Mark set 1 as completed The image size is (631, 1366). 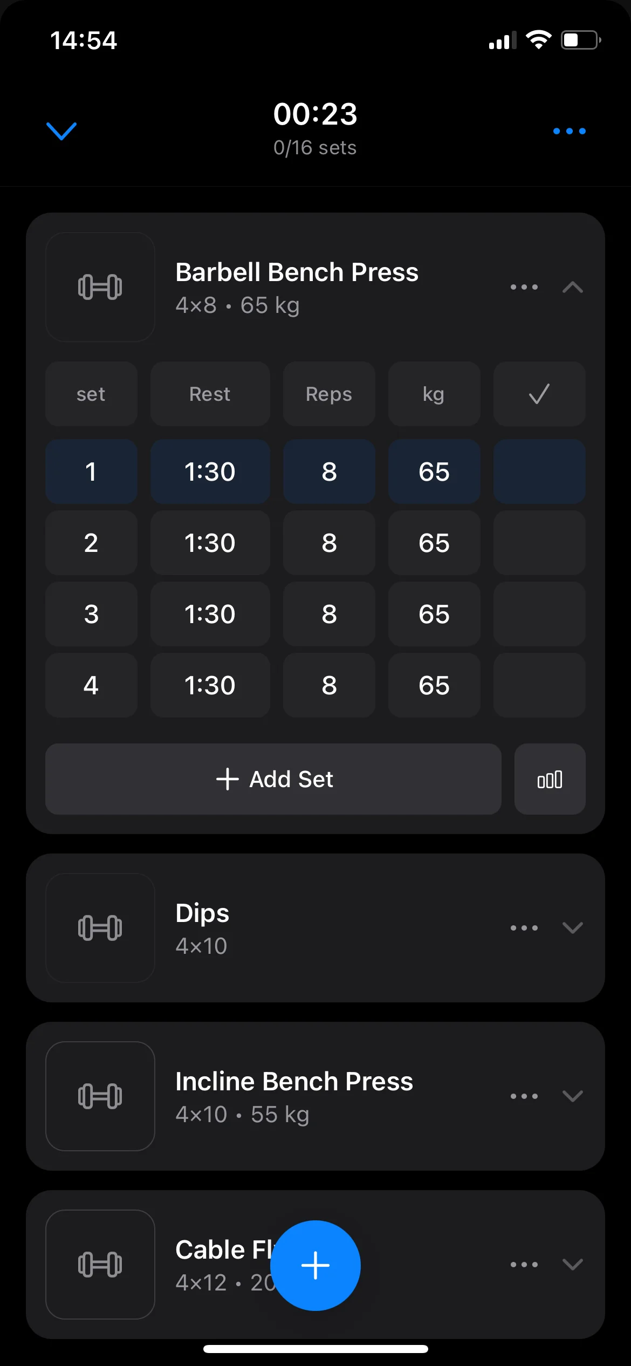click(x=539, y=472)
